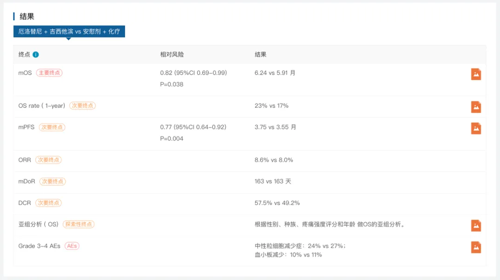Click the 探索性终点 tag beside 亚组分析
The width and height of the screenshot is (500, 280).
[79, 224]
